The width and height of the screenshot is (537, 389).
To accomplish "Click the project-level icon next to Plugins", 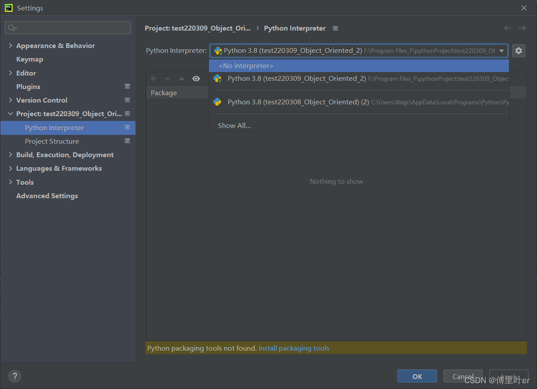I will coord(127,86).
